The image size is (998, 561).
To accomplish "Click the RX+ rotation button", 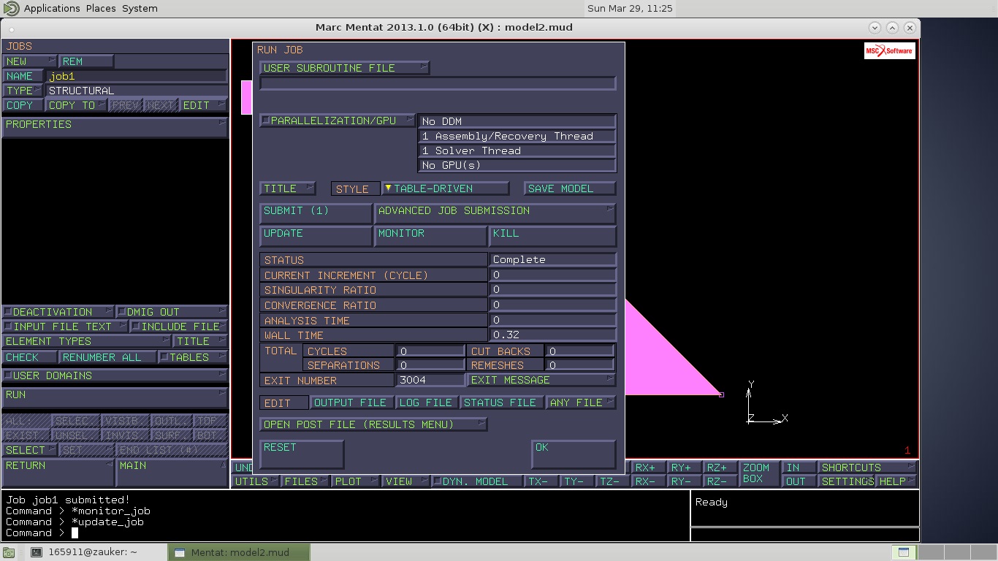I will coord(649,467).
